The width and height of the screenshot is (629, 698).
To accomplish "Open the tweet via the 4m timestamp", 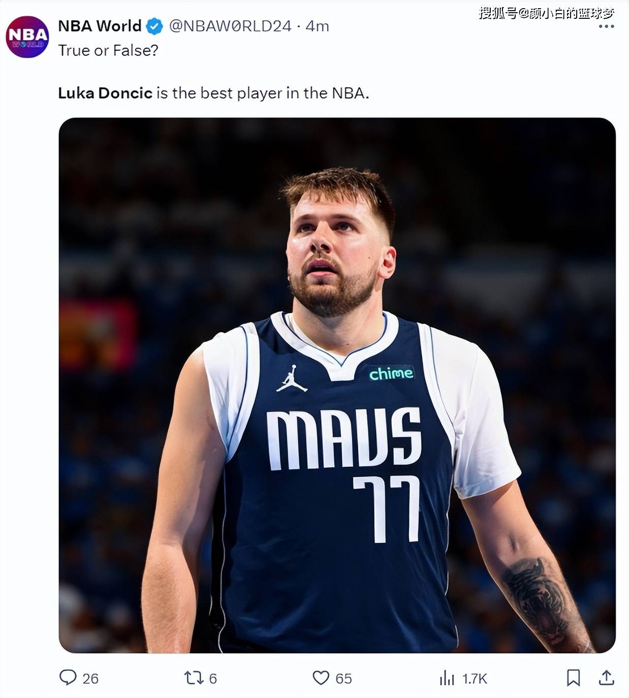I will (318, 26).
